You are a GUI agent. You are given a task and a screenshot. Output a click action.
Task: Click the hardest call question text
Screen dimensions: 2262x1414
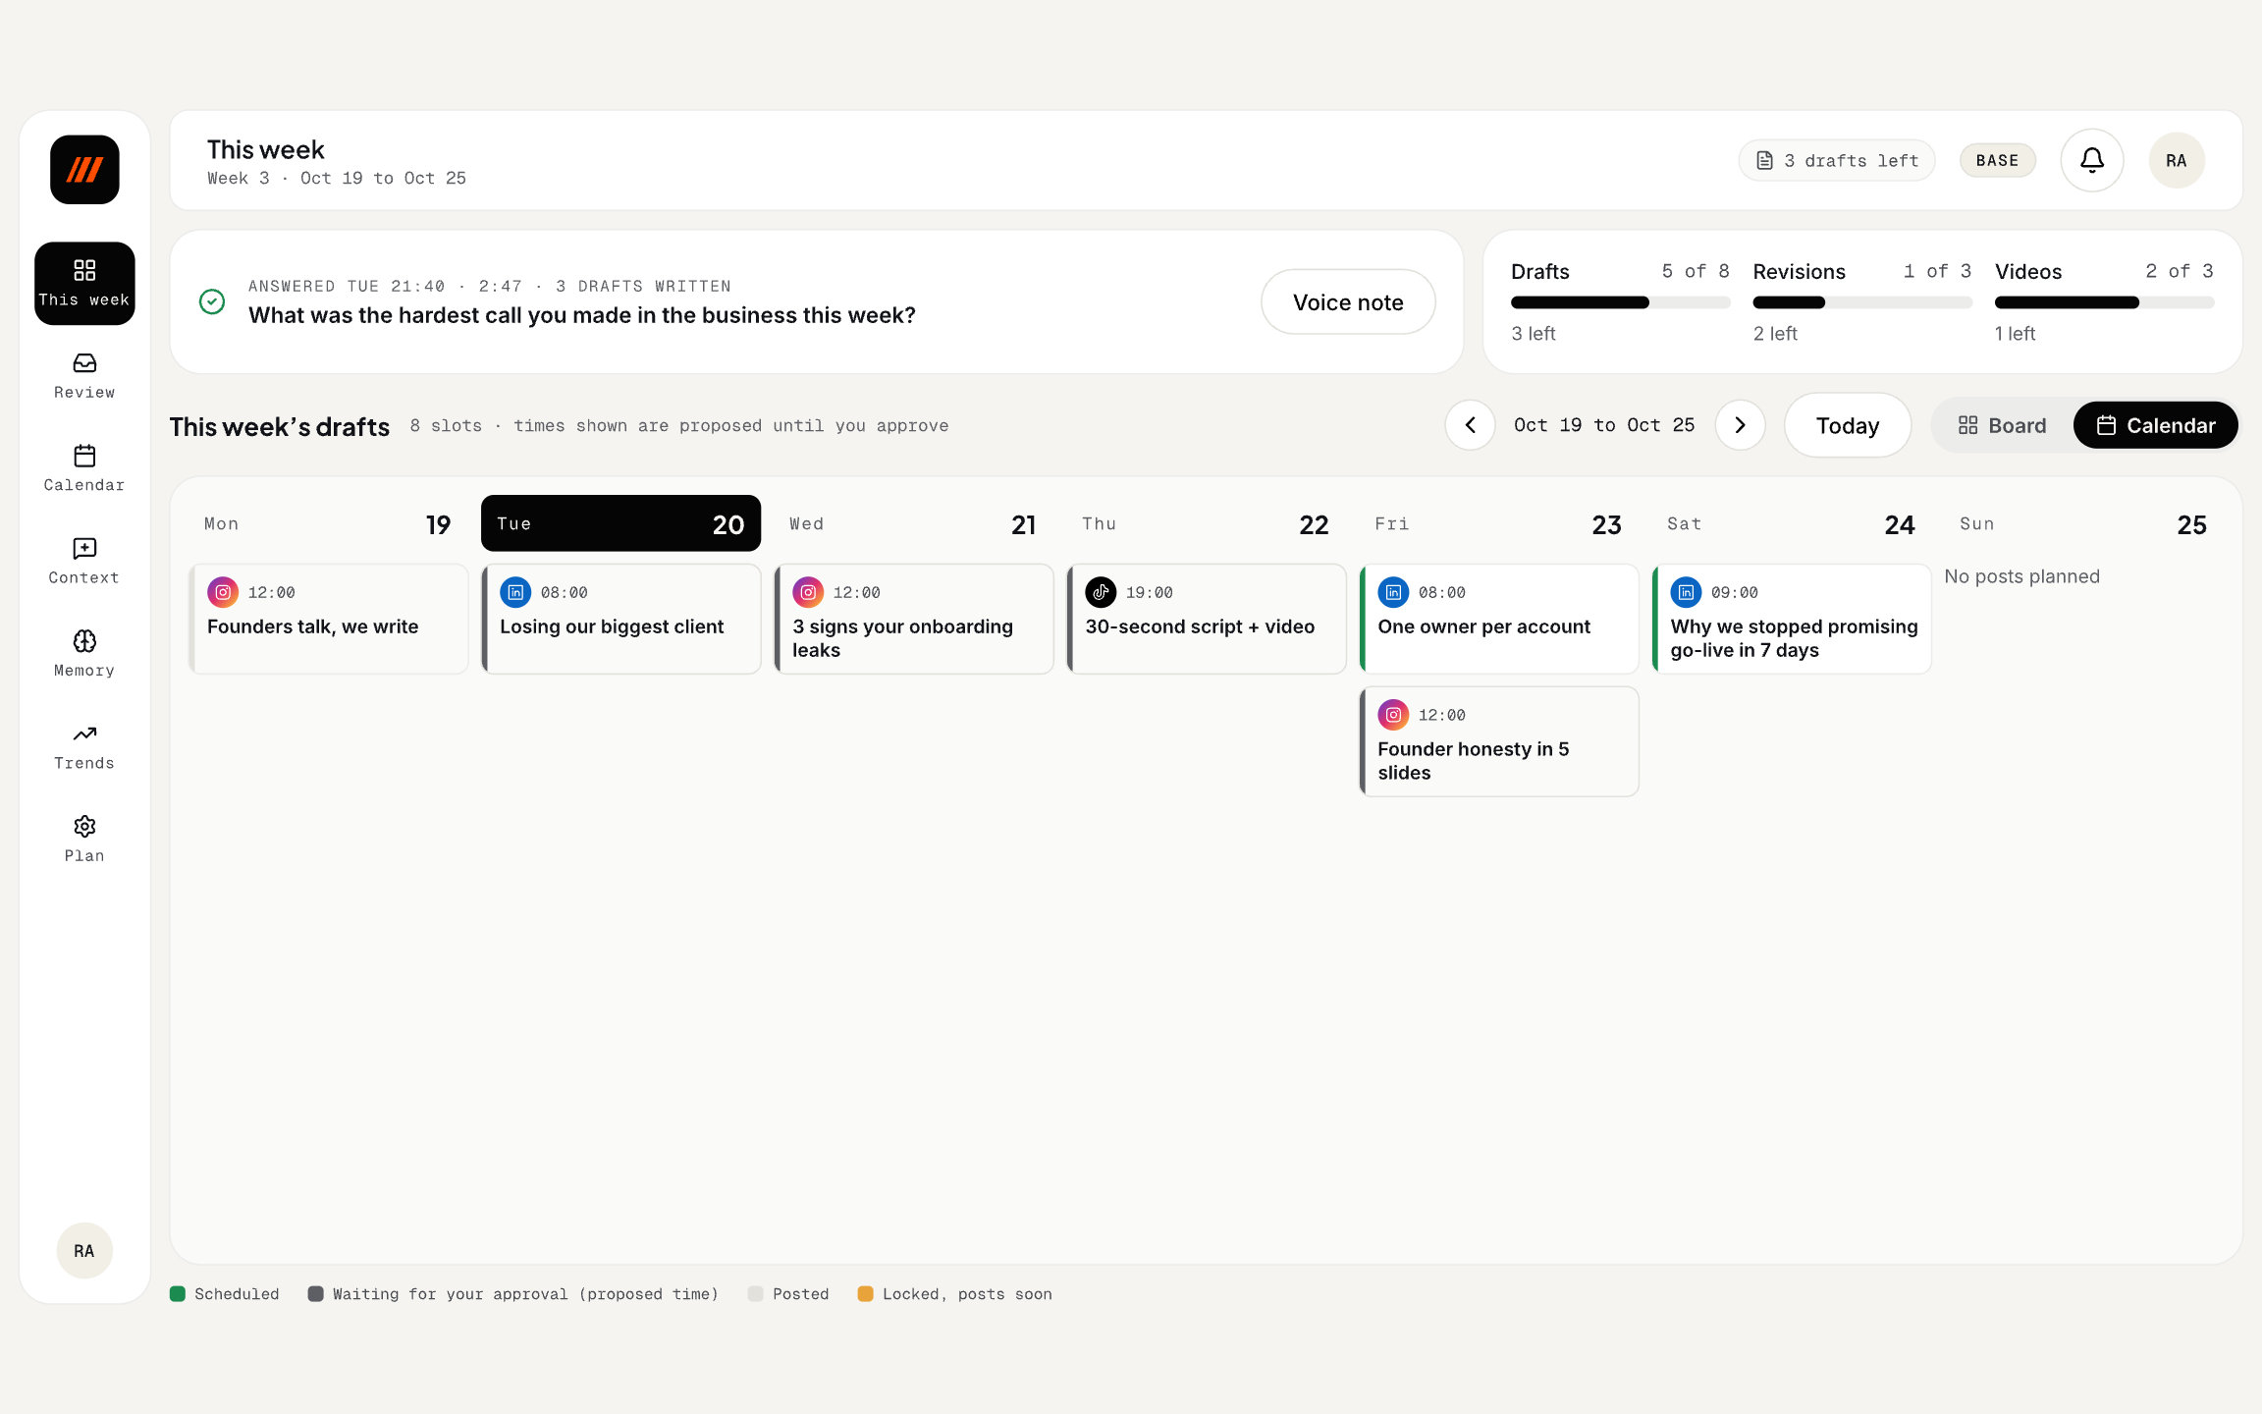[581, 315]
